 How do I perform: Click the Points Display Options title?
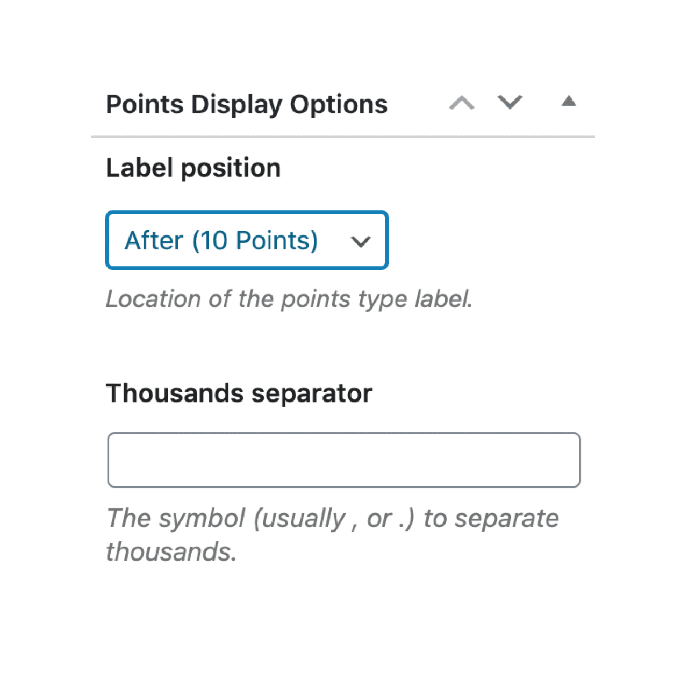tap(247, 104)
